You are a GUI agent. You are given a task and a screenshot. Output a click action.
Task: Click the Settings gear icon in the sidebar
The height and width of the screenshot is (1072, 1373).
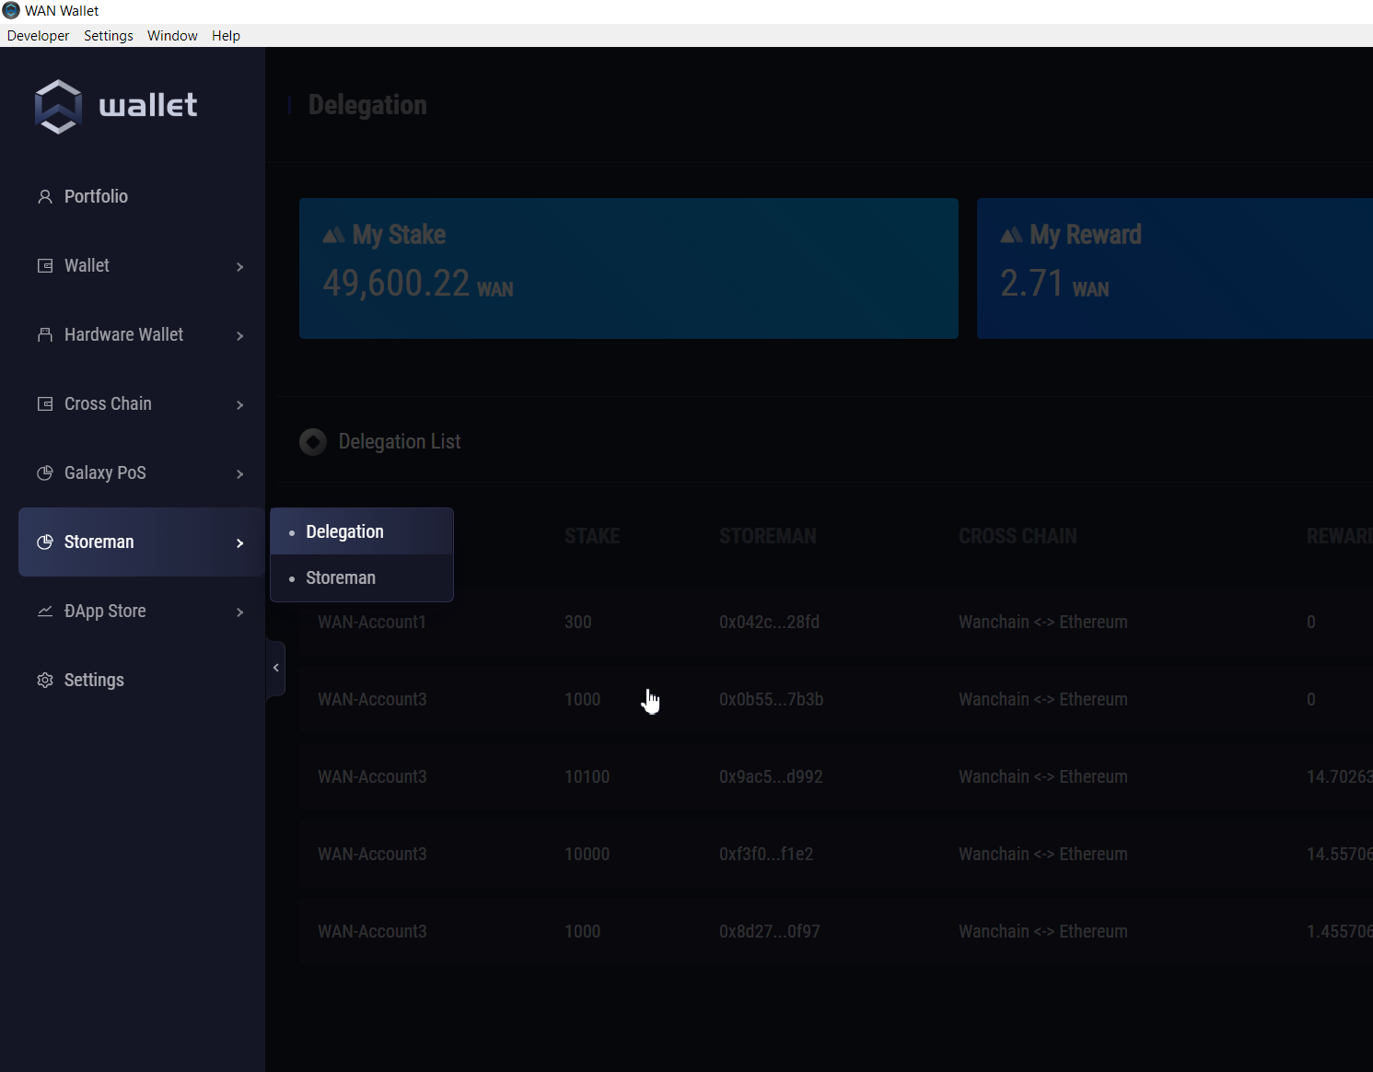pyautogui.click(x=44, y=680)
